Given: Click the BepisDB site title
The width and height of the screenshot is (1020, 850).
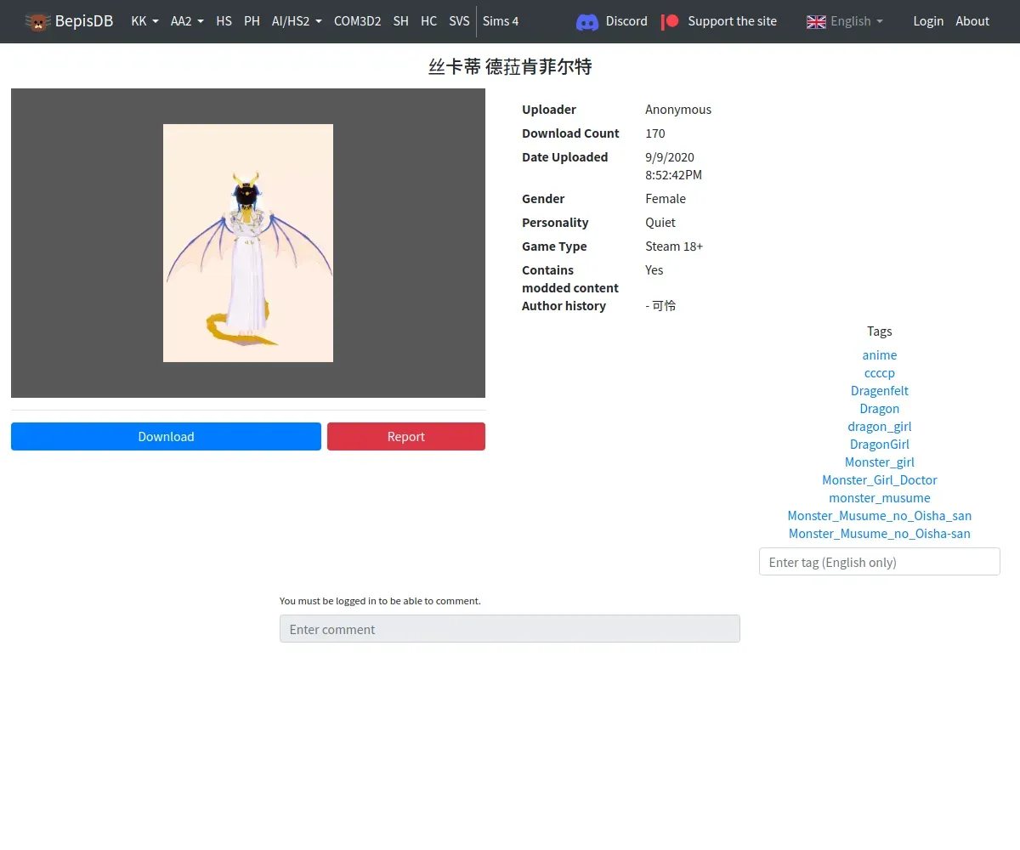Looking at the screenshot, I should [x=84, y=21].
